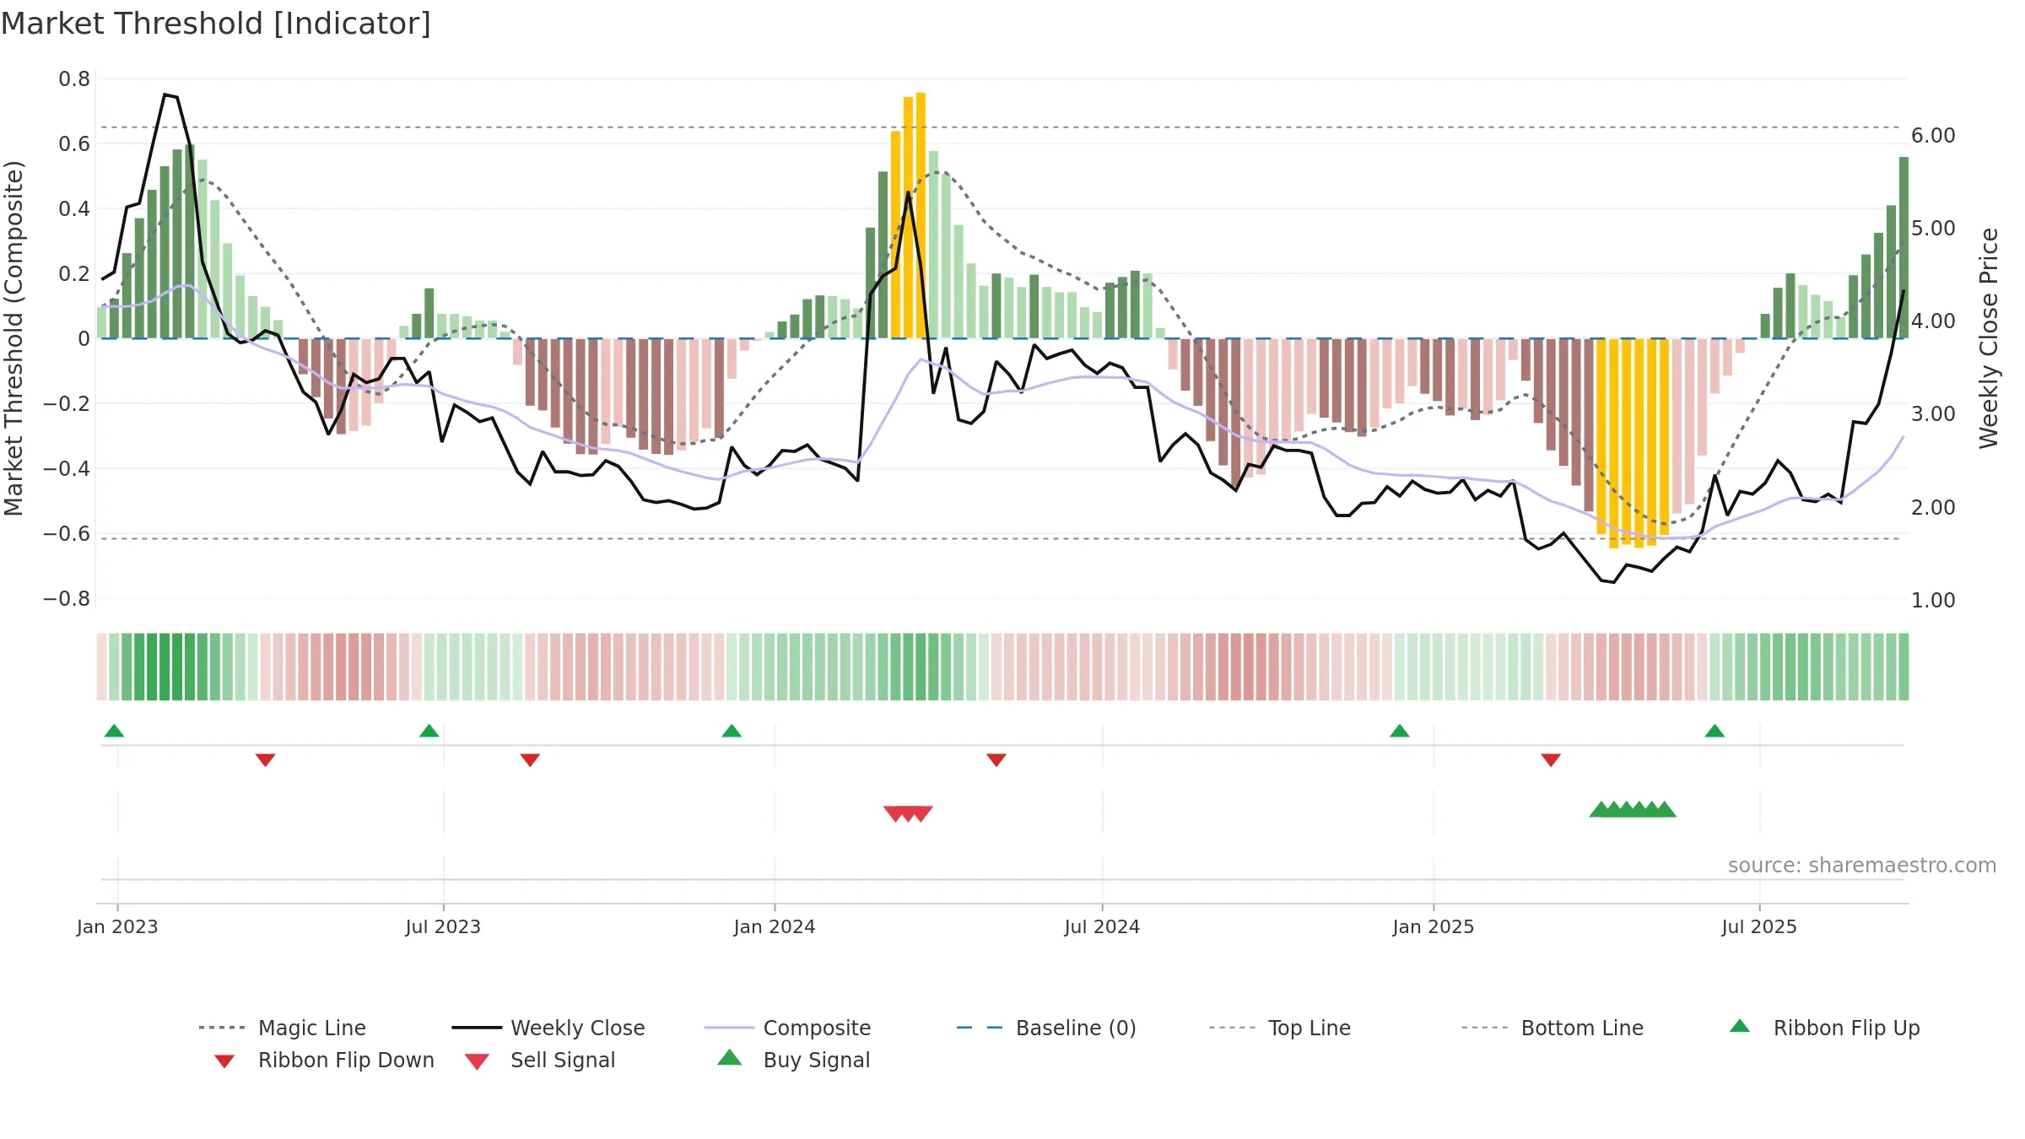The image size is (2025, 1139).
Task: Click the Jul 2025 x-axis label
Action: pos(1759,926)
